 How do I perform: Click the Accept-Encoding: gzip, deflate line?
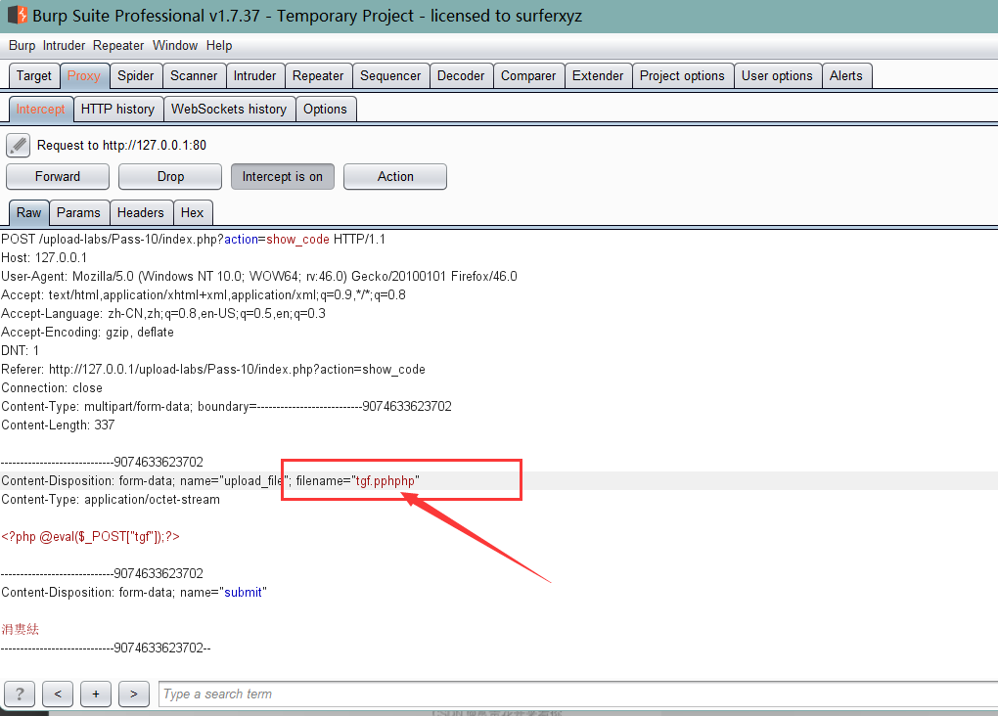point(87,333)
